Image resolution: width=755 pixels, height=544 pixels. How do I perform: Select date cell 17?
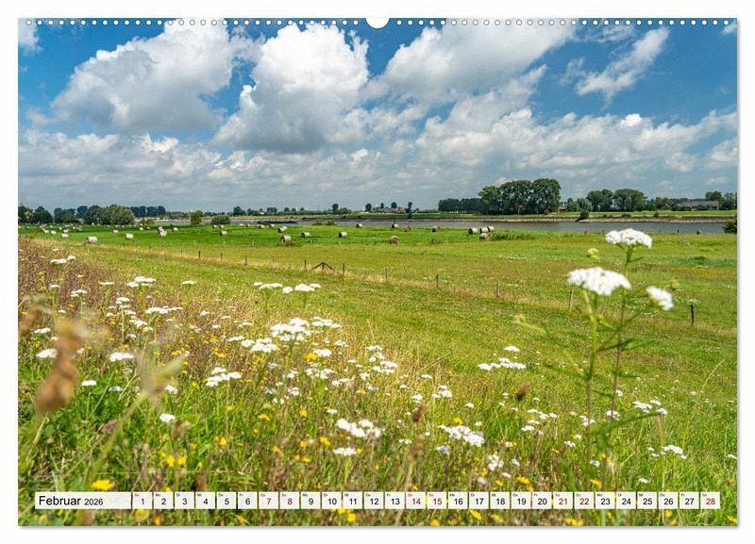coord(479,501)
